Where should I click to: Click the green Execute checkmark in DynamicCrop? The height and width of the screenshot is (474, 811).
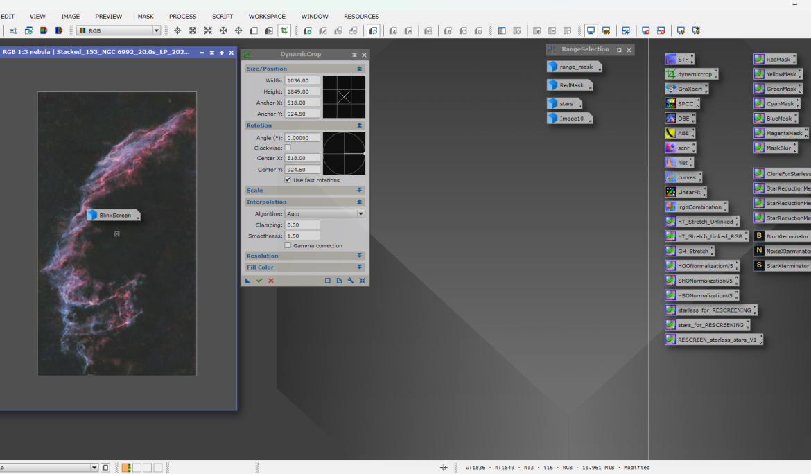click(x=259, y=281)
